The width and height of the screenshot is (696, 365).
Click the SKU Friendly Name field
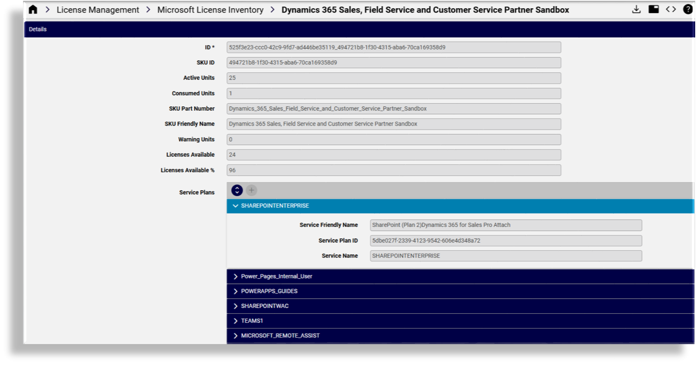point(394,124)
